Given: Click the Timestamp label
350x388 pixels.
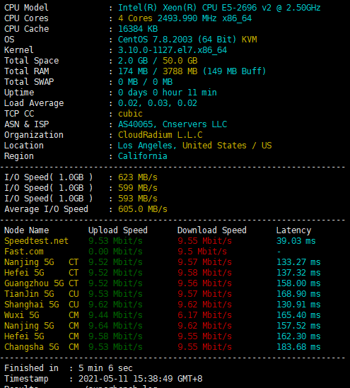Looking at the screenshot, I should pos(26,379).
